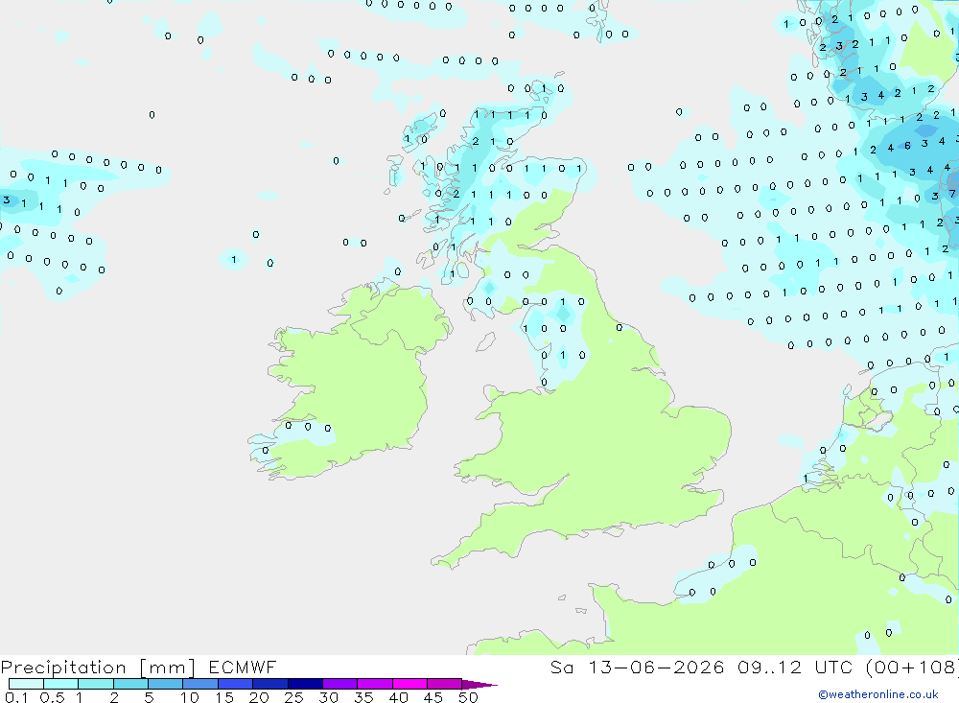The image size is (959, 703).
Task: Click the '3' value at the far left edge
Action: point(6,200)
